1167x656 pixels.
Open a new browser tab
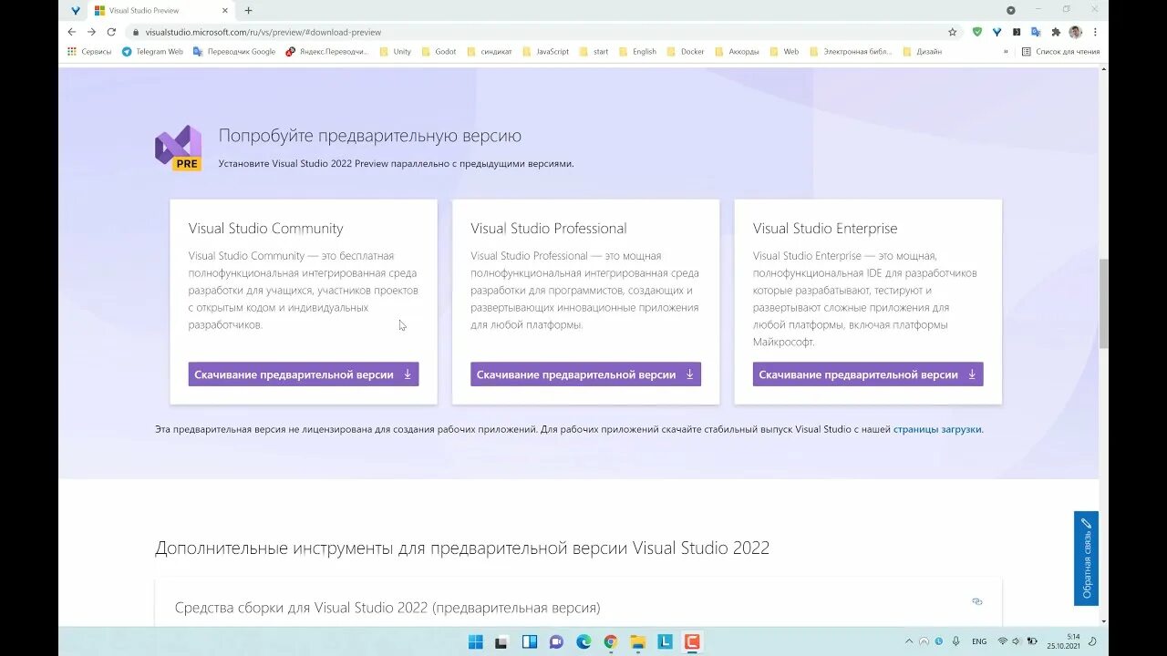pyautogui.click(x=248, y=11)
